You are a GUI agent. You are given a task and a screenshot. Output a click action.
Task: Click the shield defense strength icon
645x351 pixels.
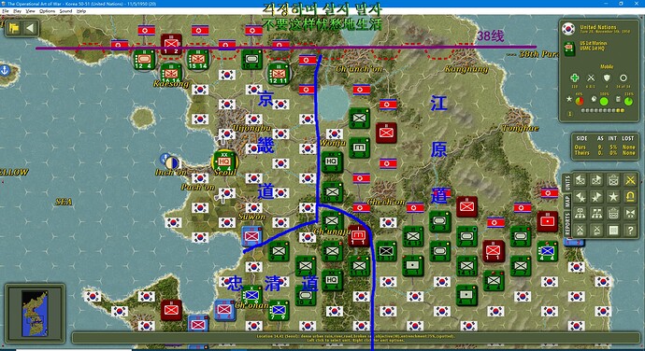[x=607, y=77]
